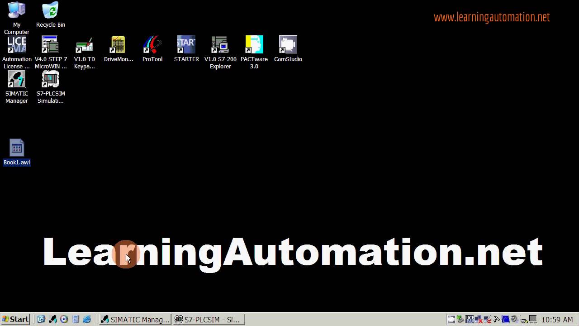Viewport: 579px width, 326px height.
Task: Click the blue book tray icon
Action: (505, 319)
